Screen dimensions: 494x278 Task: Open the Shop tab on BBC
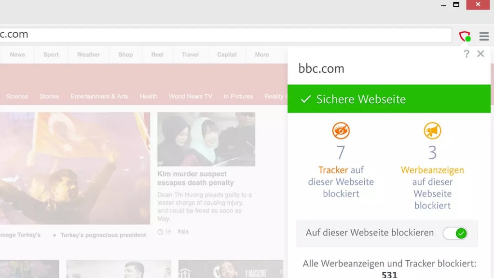125,55
